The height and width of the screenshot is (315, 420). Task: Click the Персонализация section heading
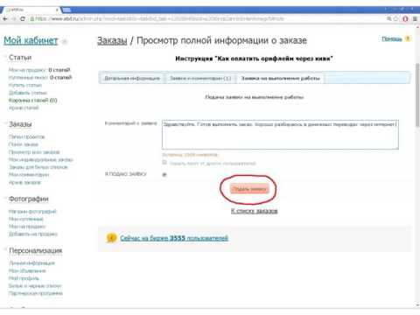pos(36,250)
